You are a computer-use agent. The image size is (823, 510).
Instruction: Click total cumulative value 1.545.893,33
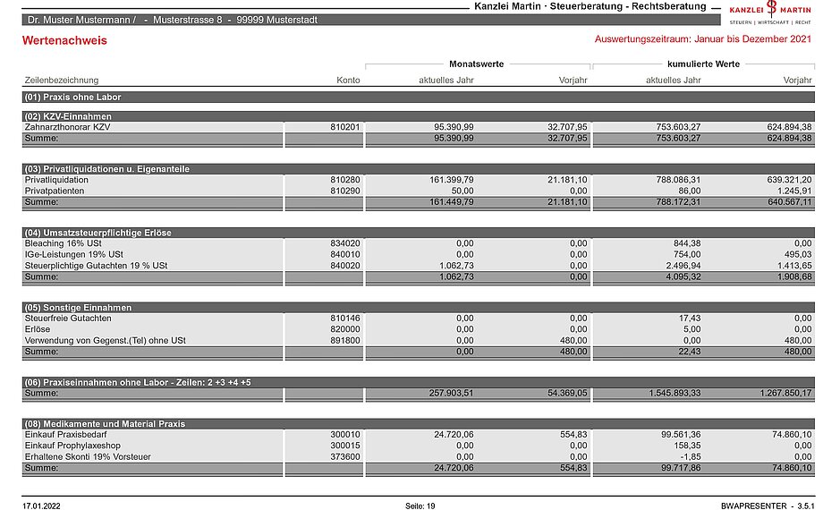tap(675, 393)
